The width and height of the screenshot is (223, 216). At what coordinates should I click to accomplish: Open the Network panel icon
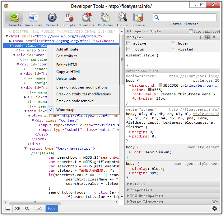click(x=52, y=17)
